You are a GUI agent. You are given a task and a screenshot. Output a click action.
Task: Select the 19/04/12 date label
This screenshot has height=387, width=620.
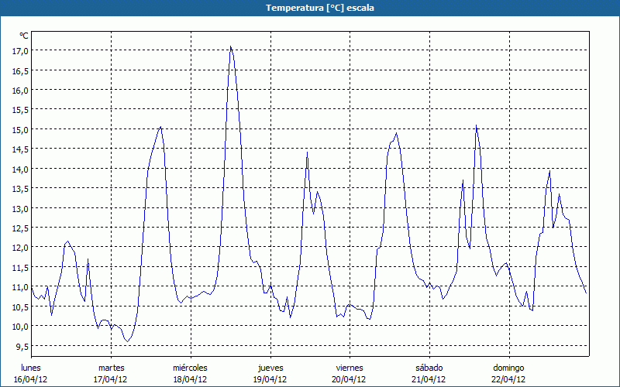pyautogui.click(x=270, y=379)
